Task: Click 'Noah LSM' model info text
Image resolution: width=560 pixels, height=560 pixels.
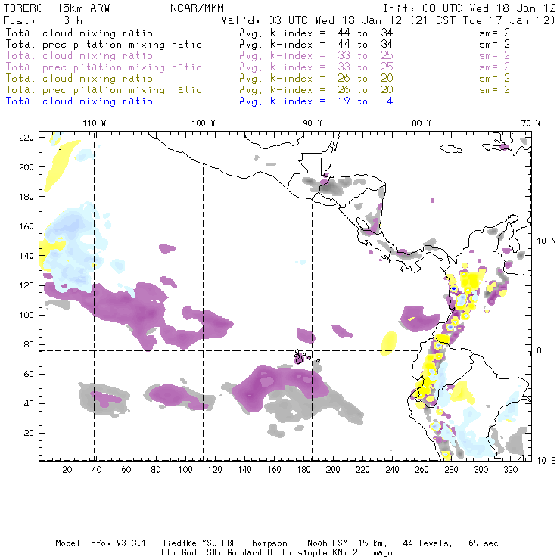Action: pyautogui.click(x=328, y=543)
